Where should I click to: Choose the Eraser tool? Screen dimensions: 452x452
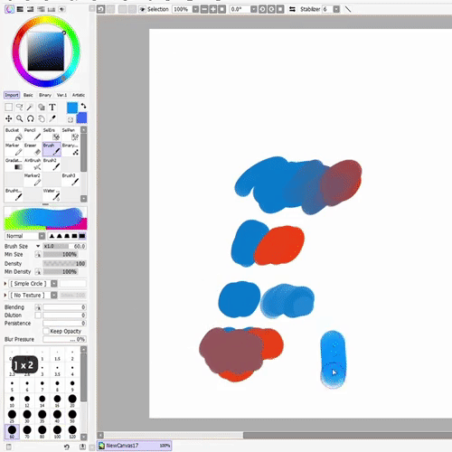coord(33,149)
